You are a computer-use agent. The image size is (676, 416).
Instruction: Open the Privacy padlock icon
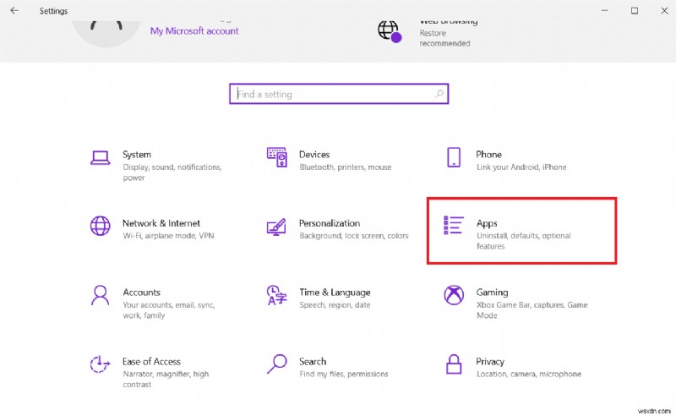453,364
